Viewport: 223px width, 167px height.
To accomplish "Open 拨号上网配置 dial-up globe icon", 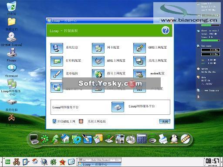I will [98, 74].
